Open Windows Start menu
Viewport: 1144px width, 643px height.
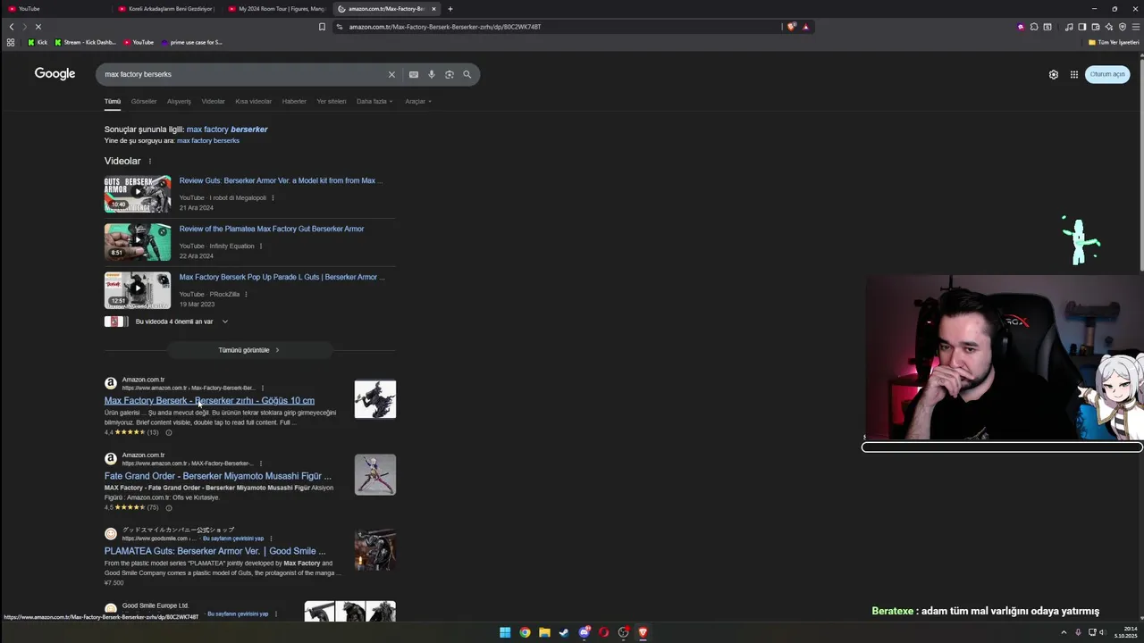pos(505,632)
